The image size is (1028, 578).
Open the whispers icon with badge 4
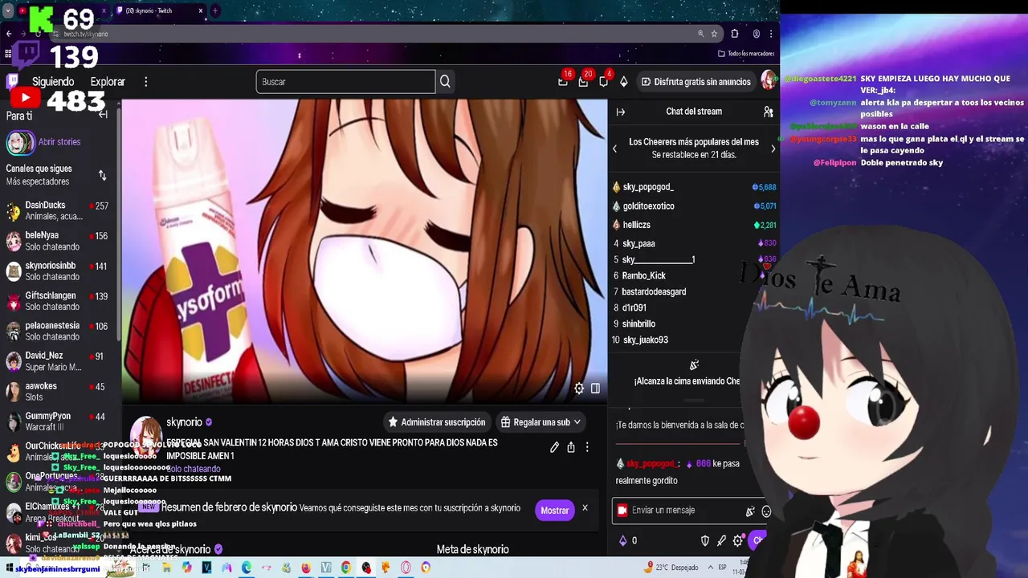tap(603, 81)
